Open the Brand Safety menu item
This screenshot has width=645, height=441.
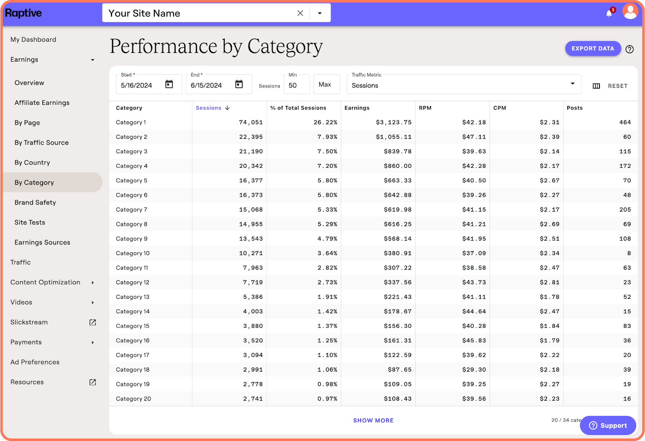tap(35, 202)
